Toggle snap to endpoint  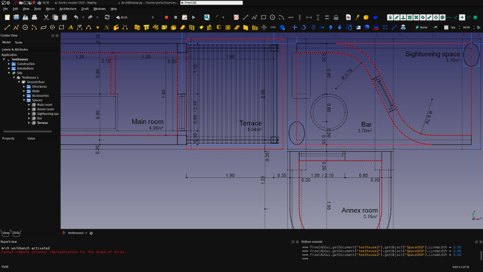[429, 18]
